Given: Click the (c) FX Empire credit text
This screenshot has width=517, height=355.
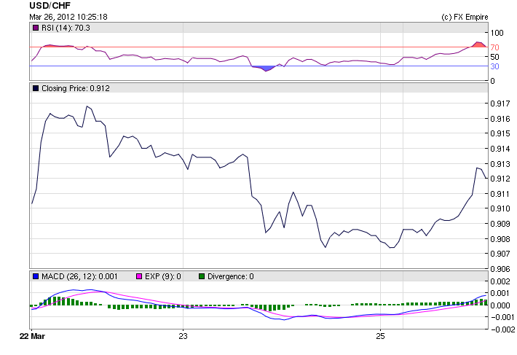Looking at the screenshot, I should click(465, 17).
